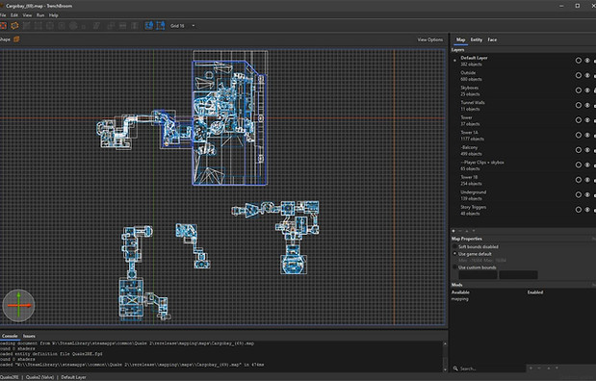Select the Use game default radio option
This screenshot has height=381, width=596.
(x=473, y=254)
